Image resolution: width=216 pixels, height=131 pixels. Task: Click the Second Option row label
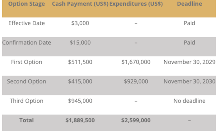point(26,81)
